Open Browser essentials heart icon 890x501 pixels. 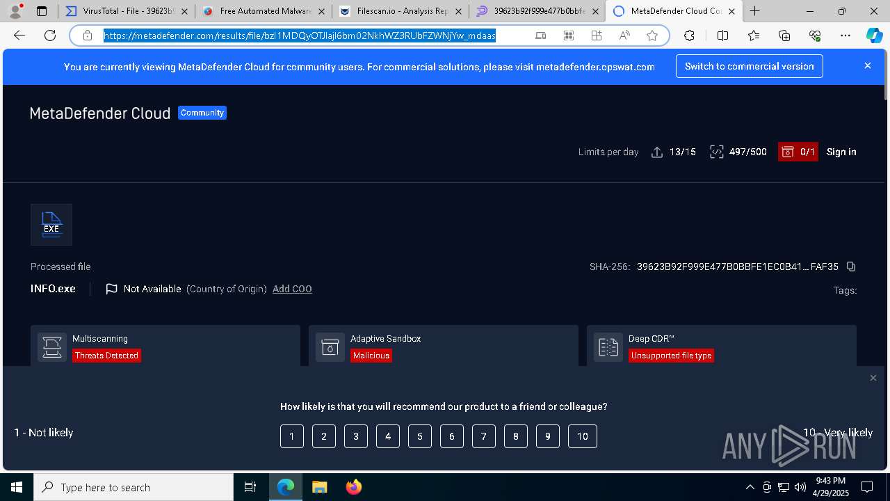(x=815, y=35)
